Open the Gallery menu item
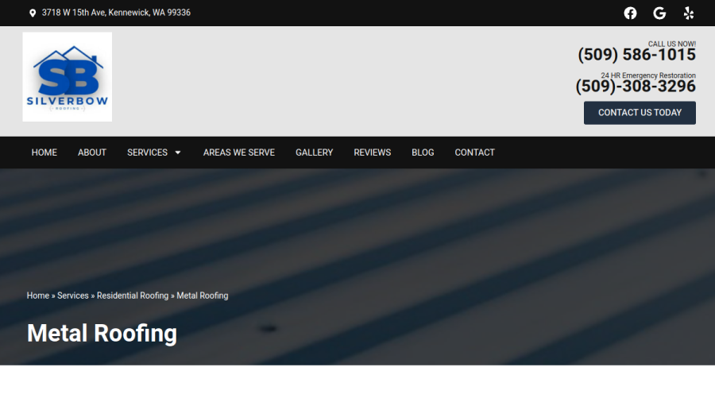The image size is (715, 402). pyautogui.click(x=314, y=153)
